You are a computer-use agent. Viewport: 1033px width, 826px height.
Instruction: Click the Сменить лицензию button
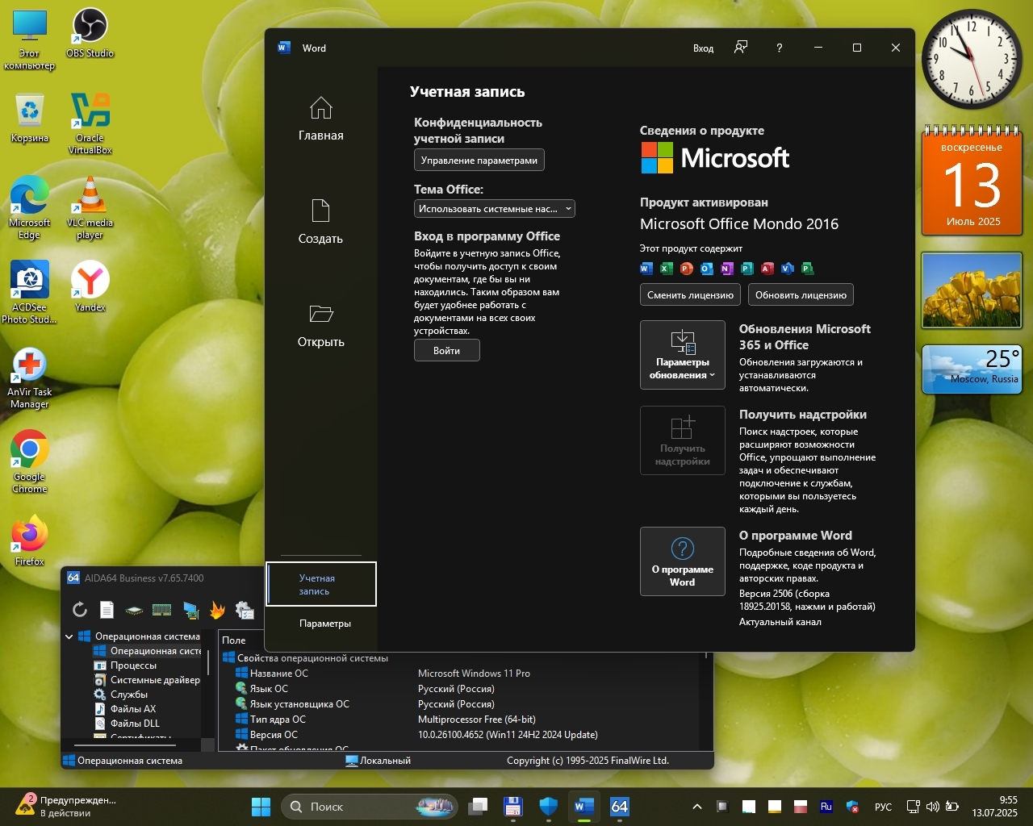click(x=690, y=295)
